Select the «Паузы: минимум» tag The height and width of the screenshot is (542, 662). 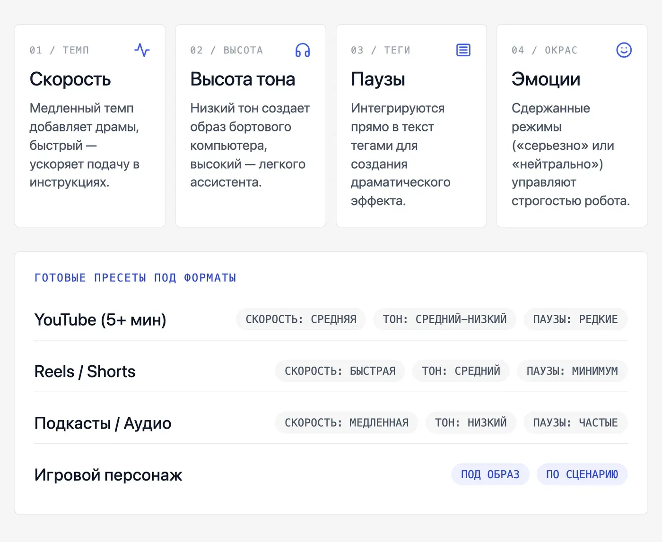(572, 371)
